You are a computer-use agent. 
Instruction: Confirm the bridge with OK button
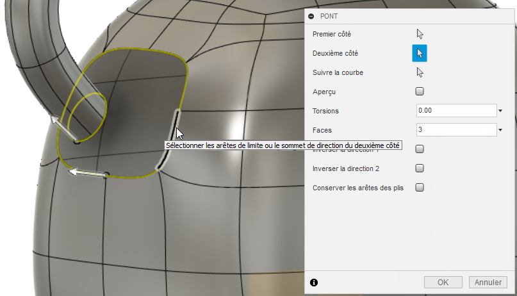443,282
